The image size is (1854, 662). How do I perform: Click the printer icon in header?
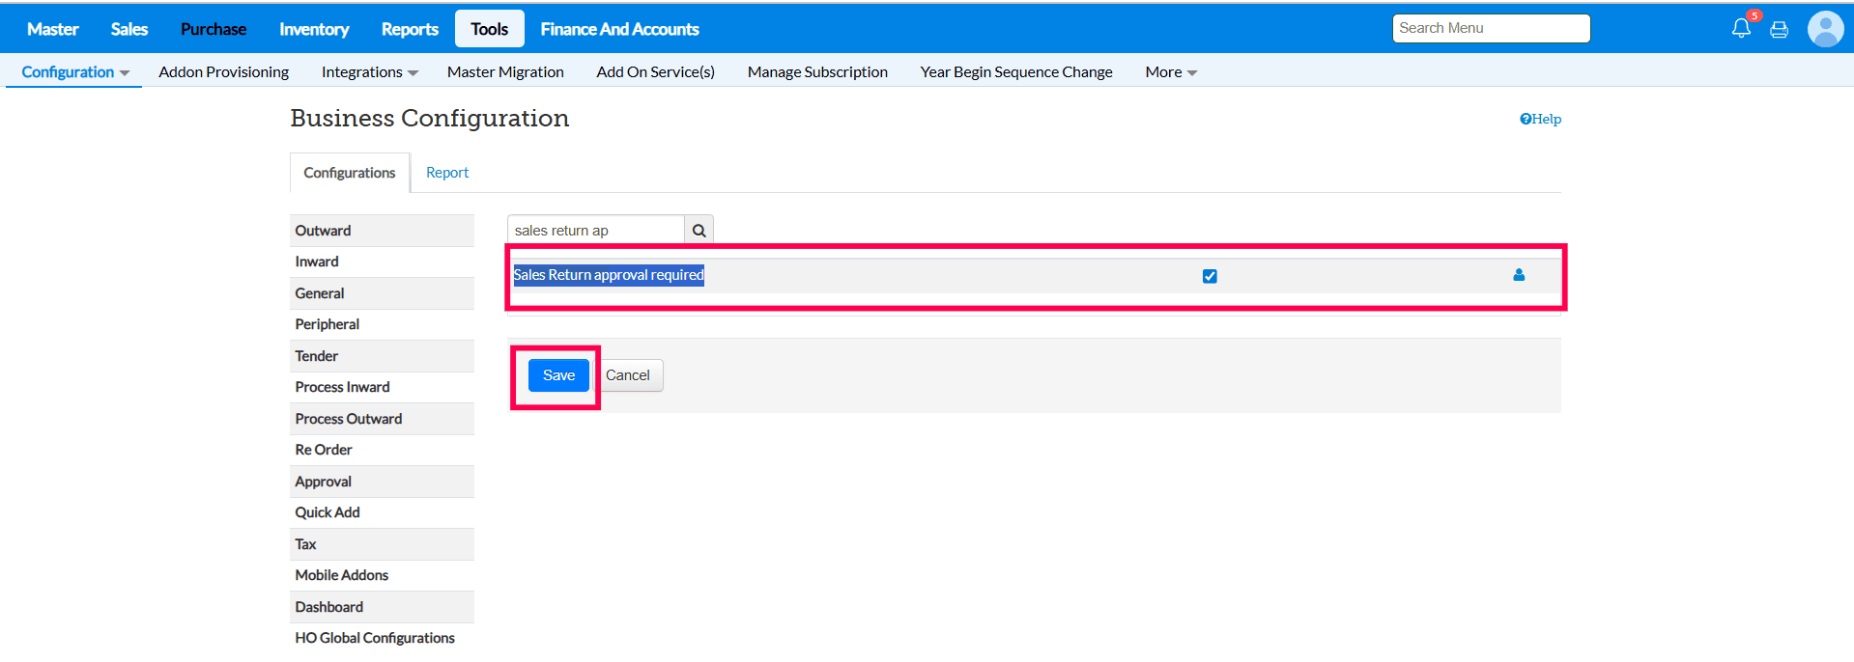1779,29
